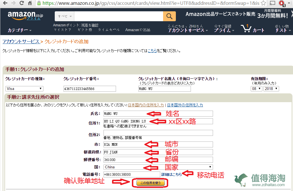Open the Amazonで出品 nav item
Image resolution: width=293 pixels, height=191 pixels.
(138, 30)
